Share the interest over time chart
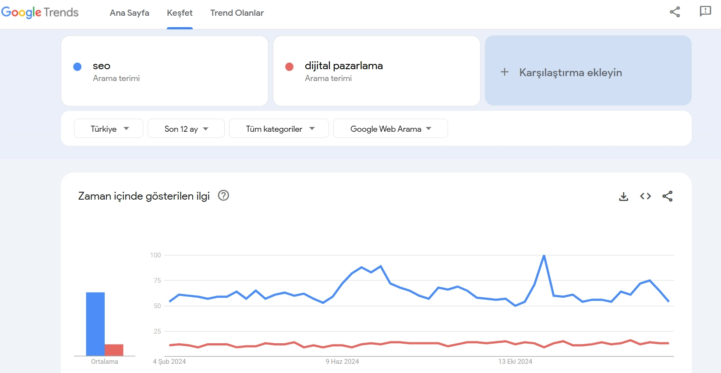 [668, 196]
